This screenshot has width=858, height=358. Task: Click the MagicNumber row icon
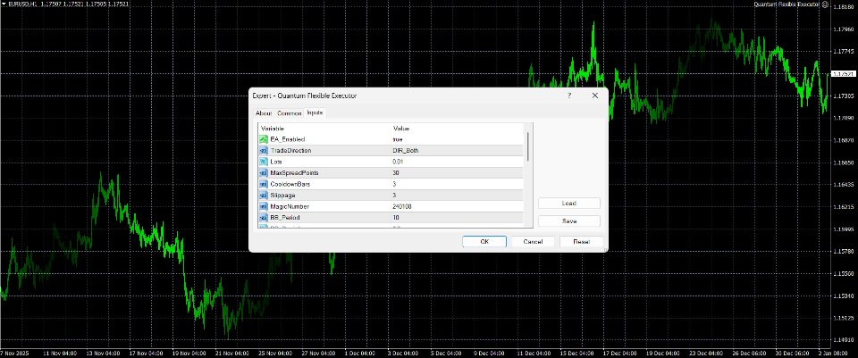tap(263, 206)
